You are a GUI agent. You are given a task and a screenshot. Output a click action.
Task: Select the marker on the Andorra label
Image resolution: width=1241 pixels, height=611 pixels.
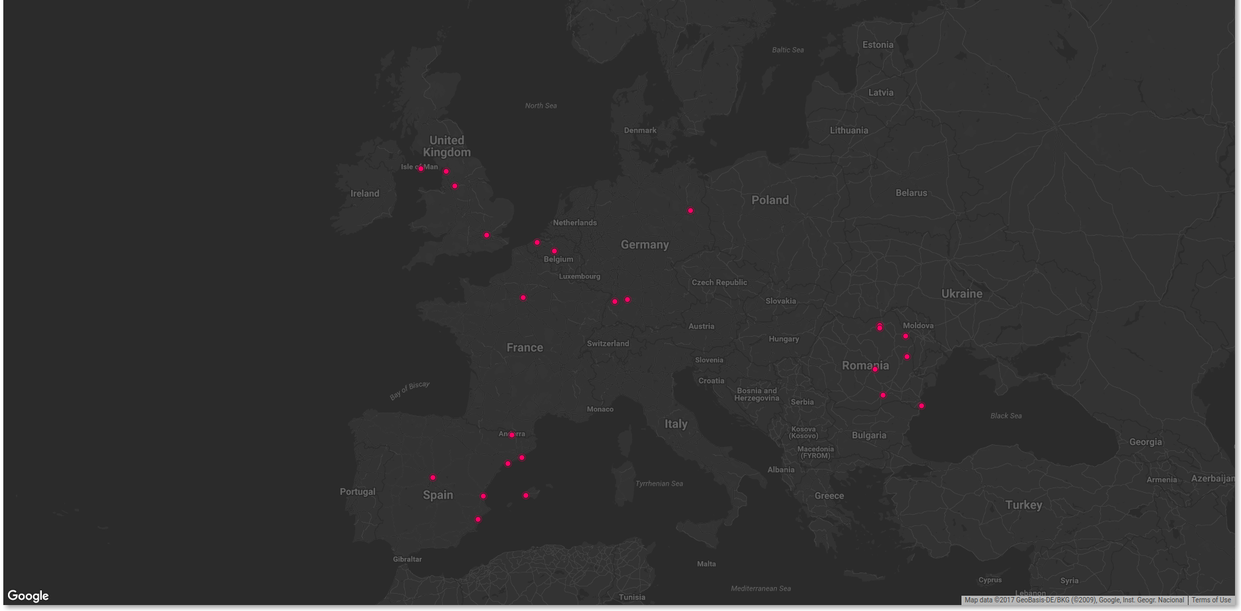(x=512, y=435)
